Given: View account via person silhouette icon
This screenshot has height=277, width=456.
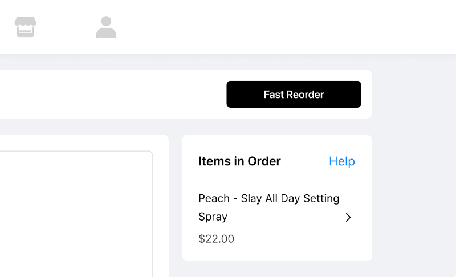Looking at the screenshot, I should pos(106,27).
